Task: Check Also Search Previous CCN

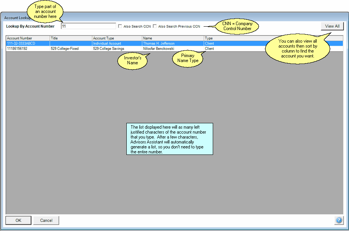Action: pyautogui.click(x=154, y=26)
